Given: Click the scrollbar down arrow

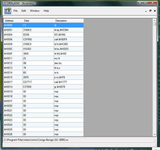Looking at the screenshot, I should (x=155, y=135).
